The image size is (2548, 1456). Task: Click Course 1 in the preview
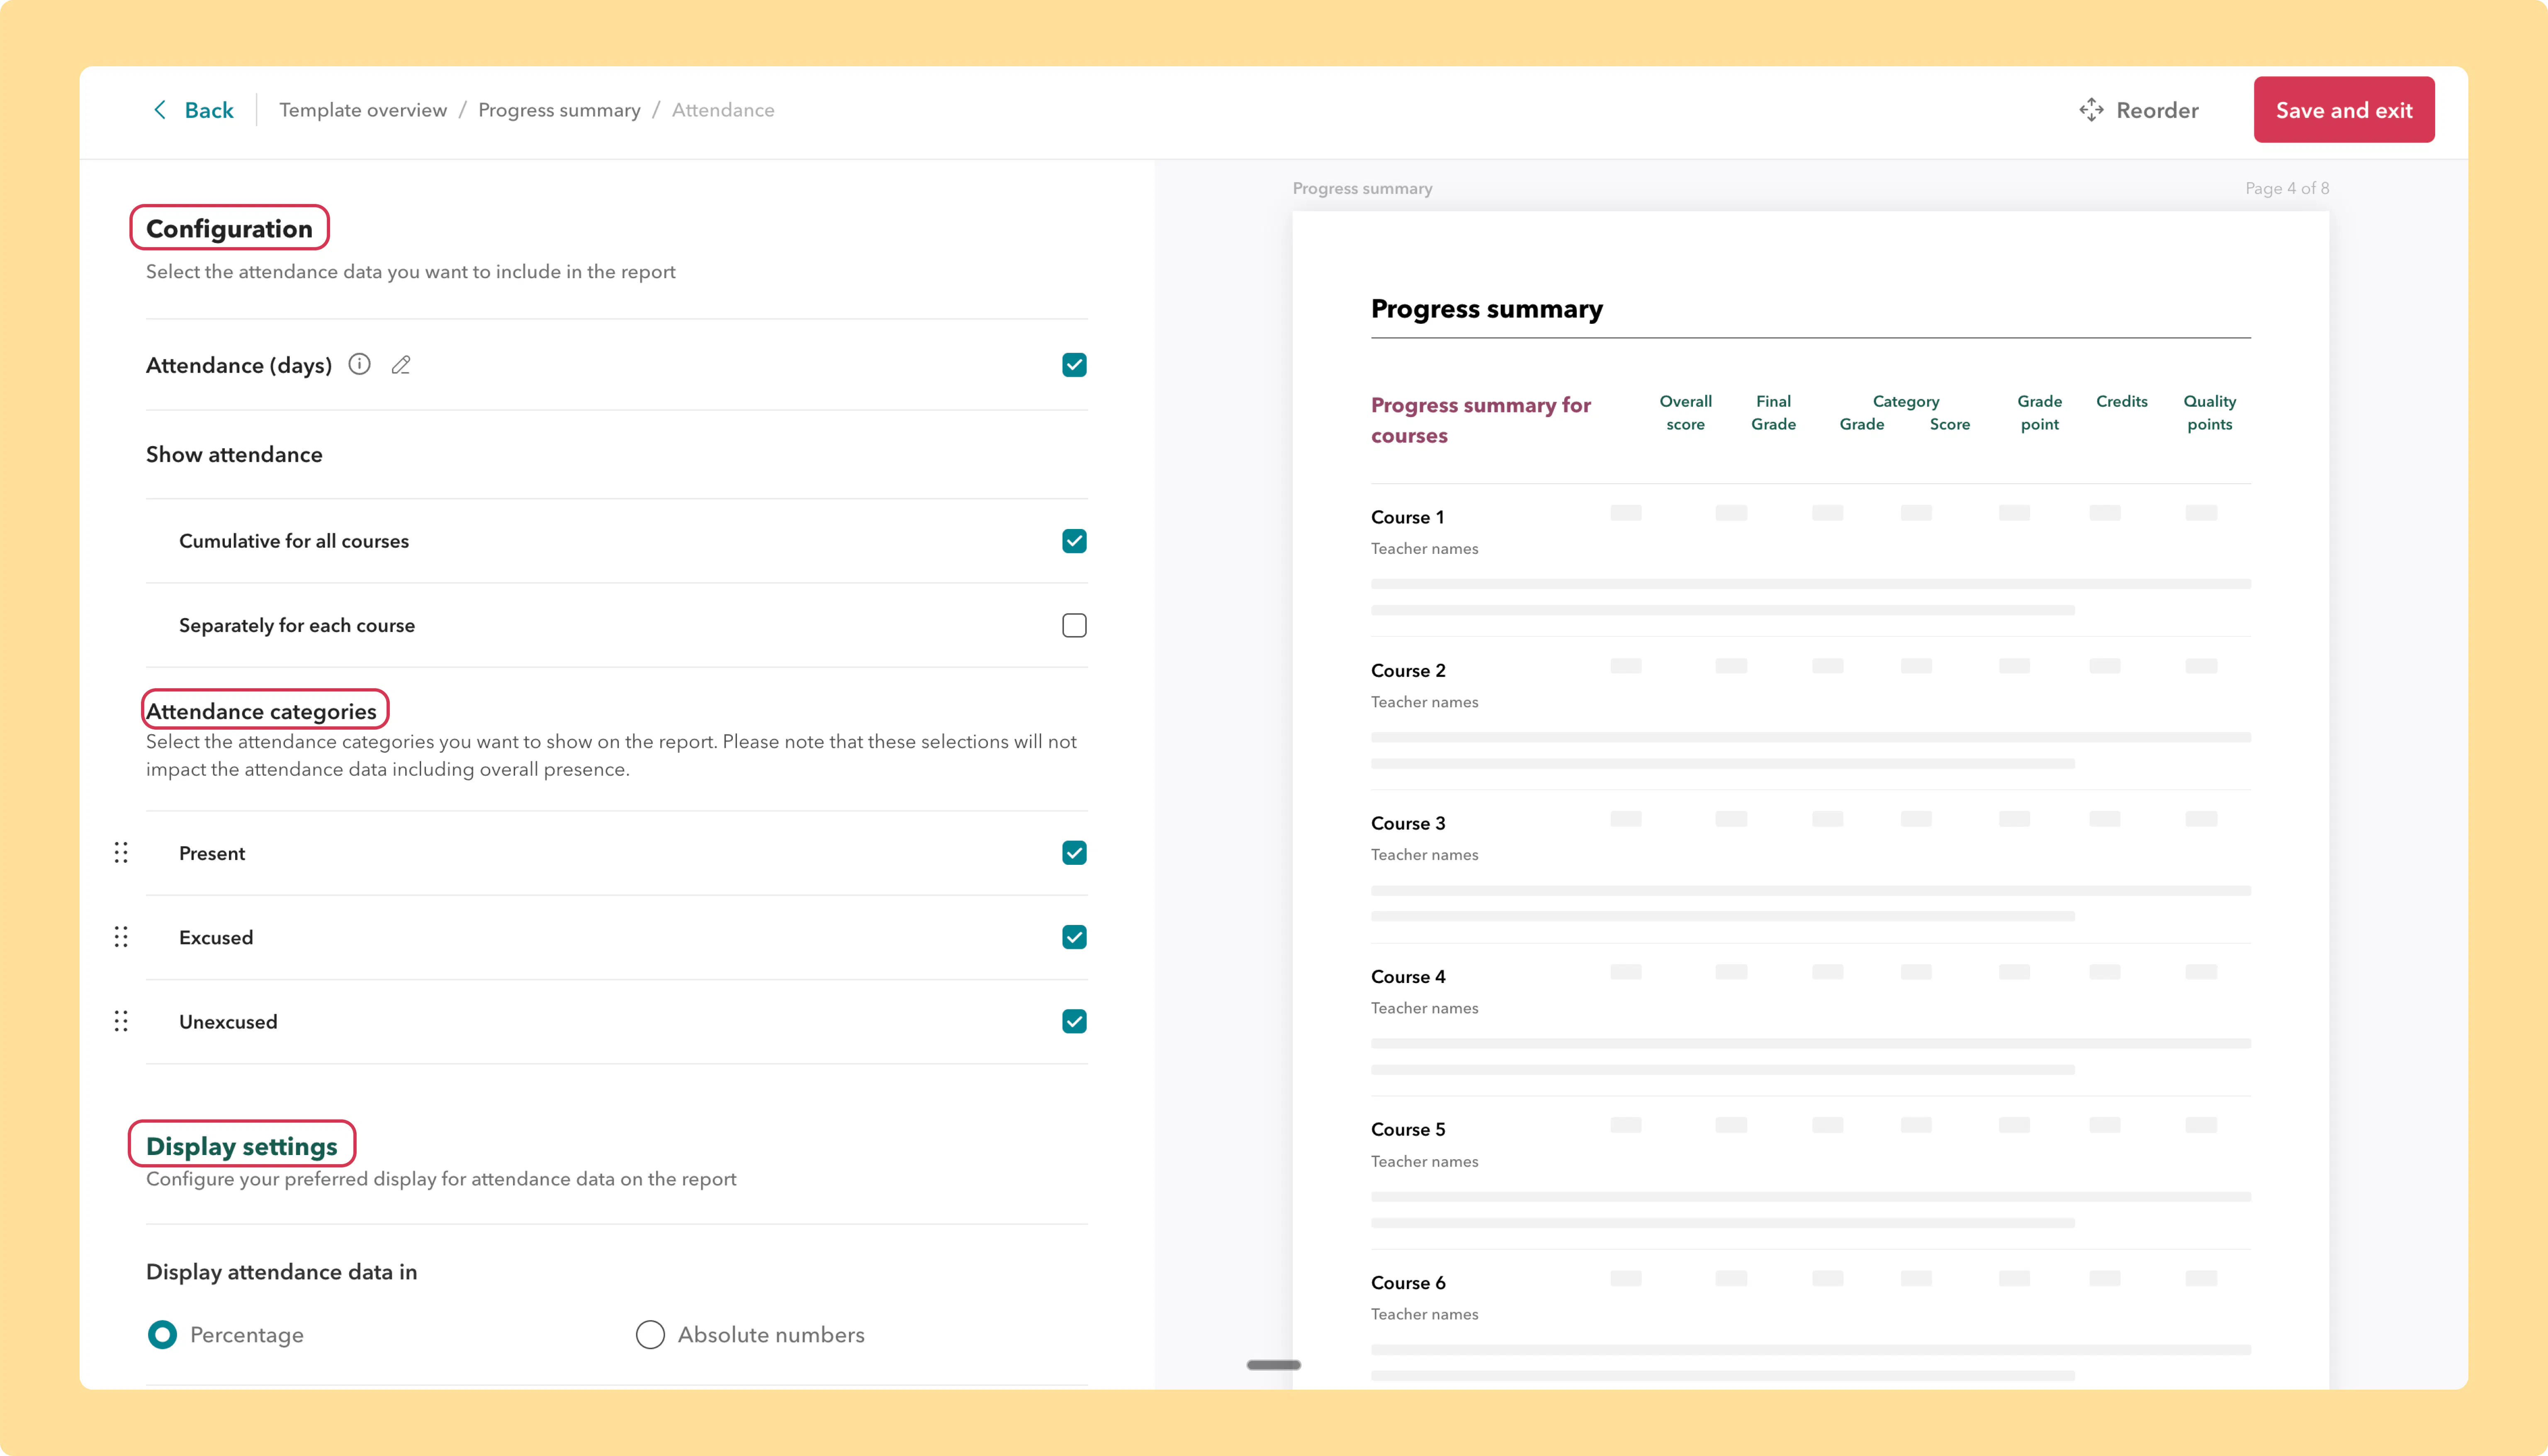click(1407, 517)
